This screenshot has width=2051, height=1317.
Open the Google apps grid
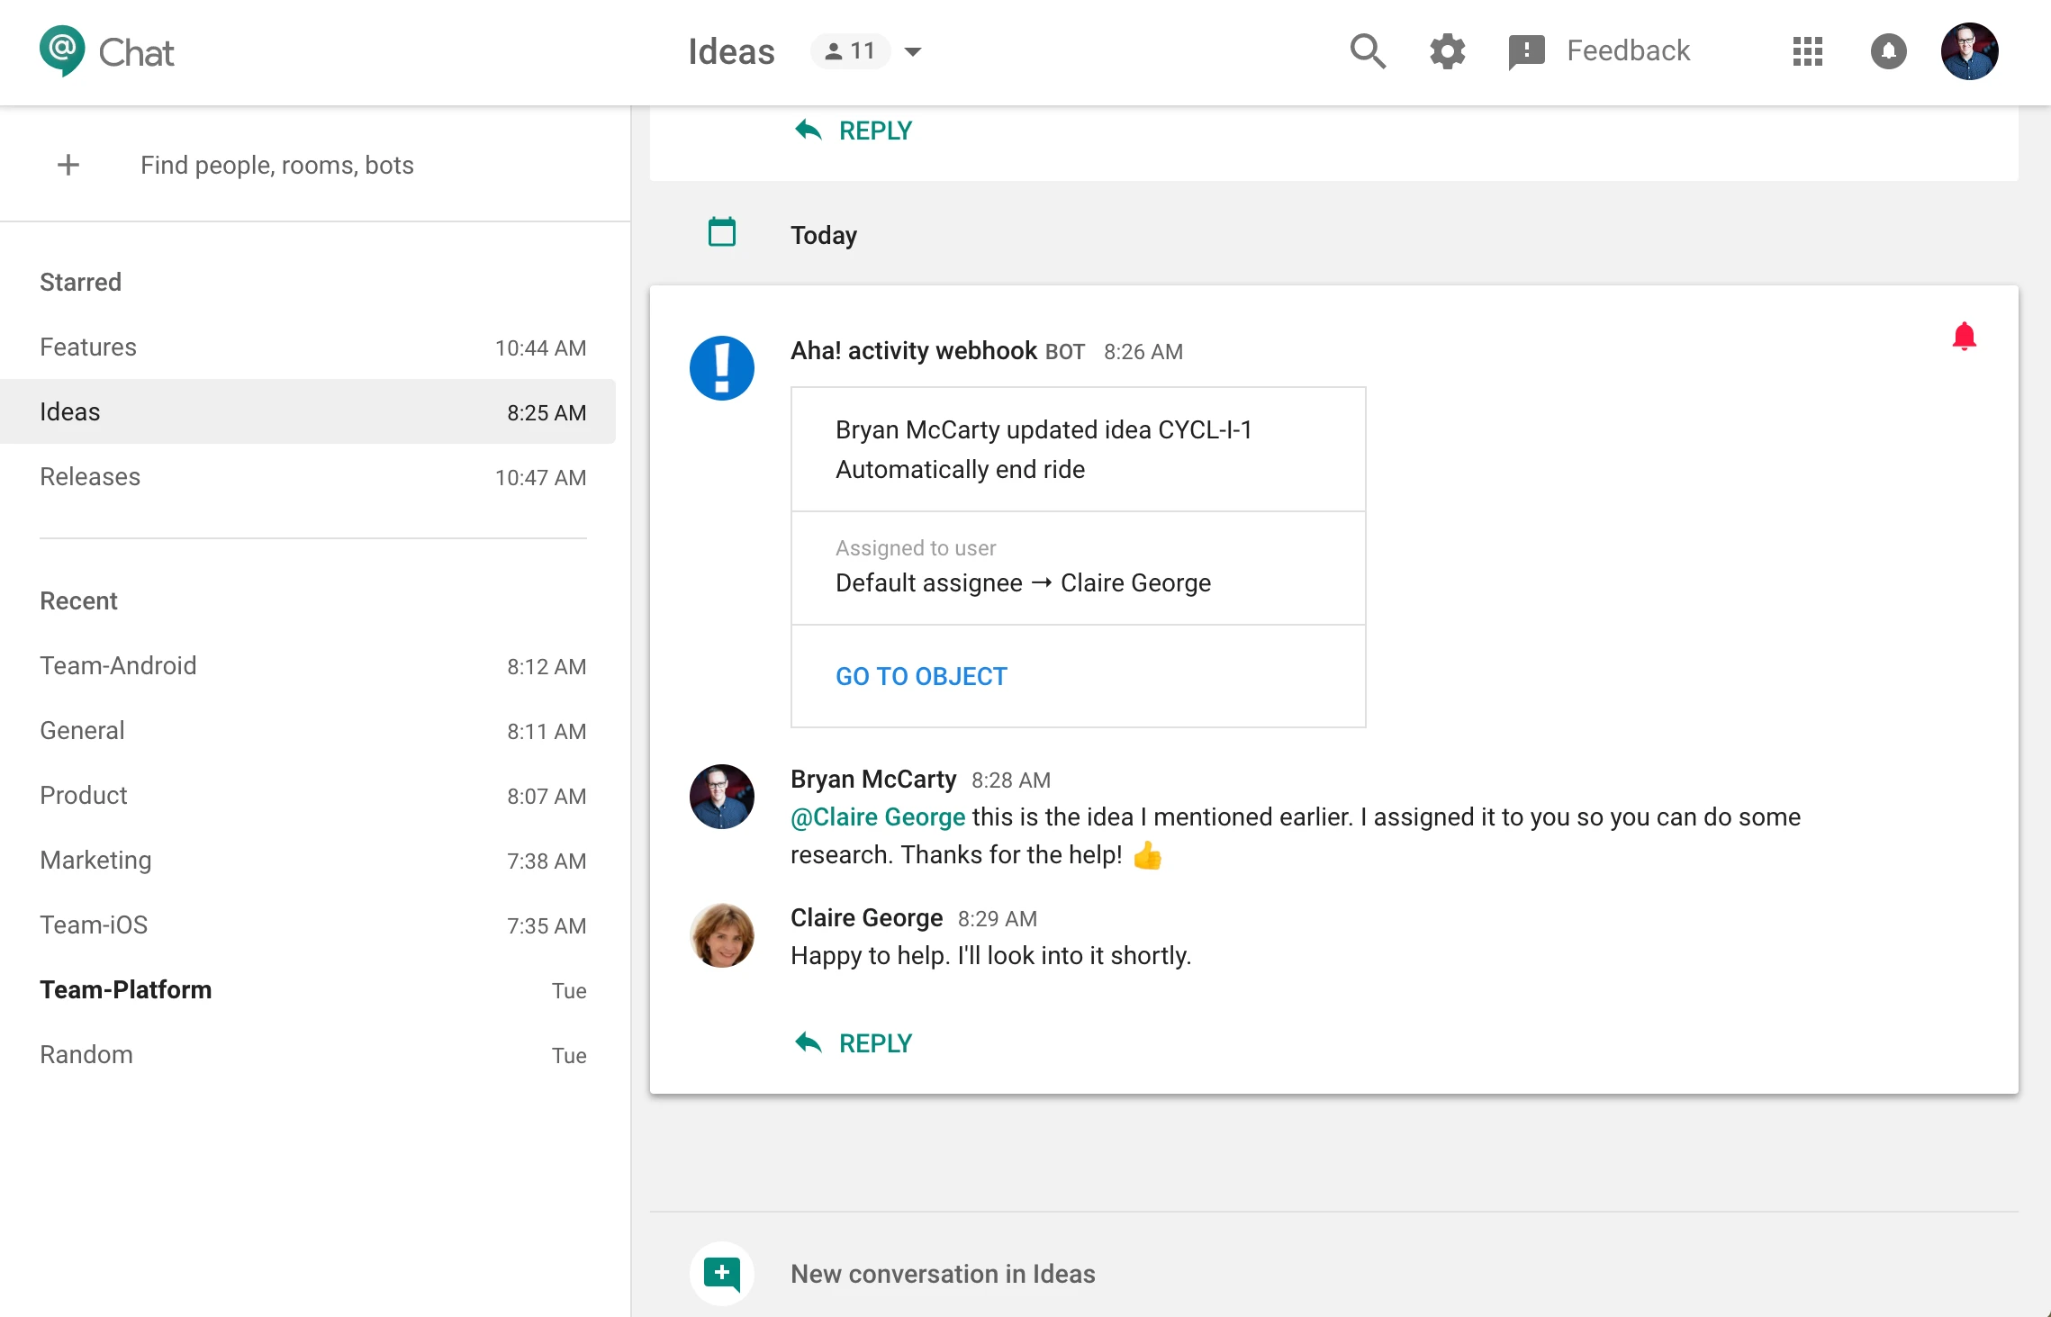[1807, 51]
